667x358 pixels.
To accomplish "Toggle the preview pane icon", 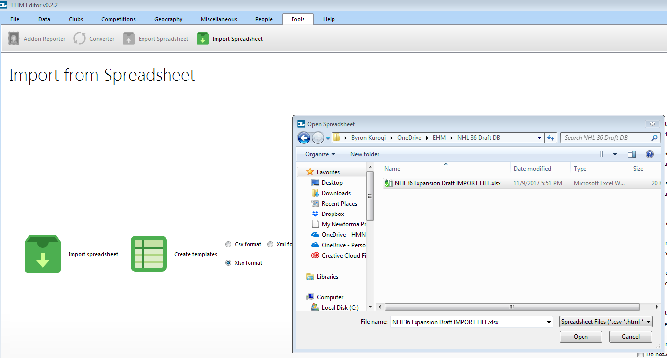I will click(x=632, y=154).
